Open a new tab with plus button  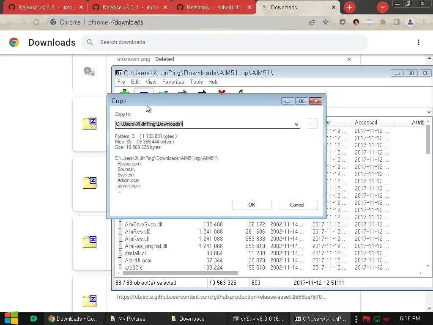350,7
